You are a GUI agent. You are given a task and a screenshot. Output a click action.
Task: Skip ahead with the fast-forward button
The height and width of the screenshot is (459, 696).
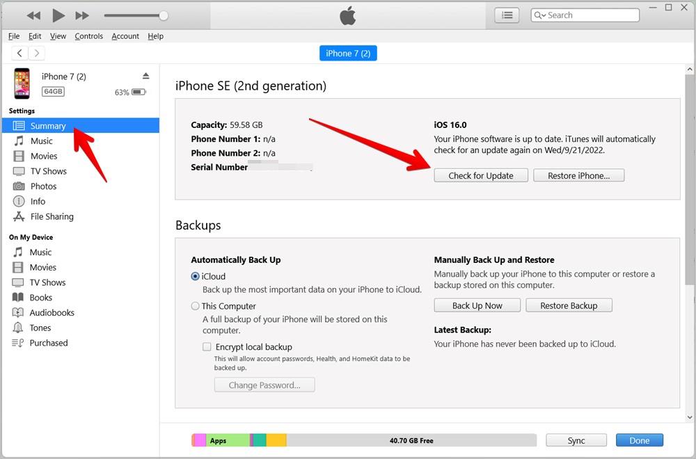(x=82, y=15)
